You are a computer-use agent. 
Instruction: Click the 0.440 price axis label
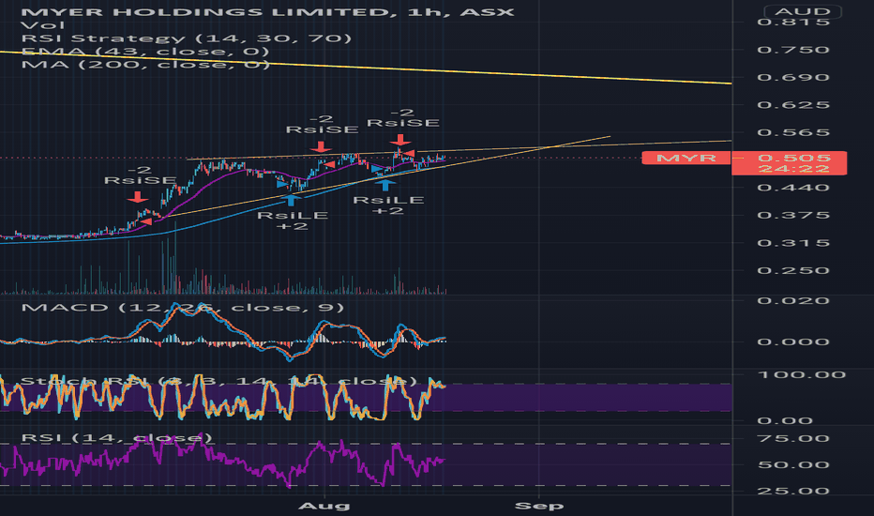click(x=793, y=188)
